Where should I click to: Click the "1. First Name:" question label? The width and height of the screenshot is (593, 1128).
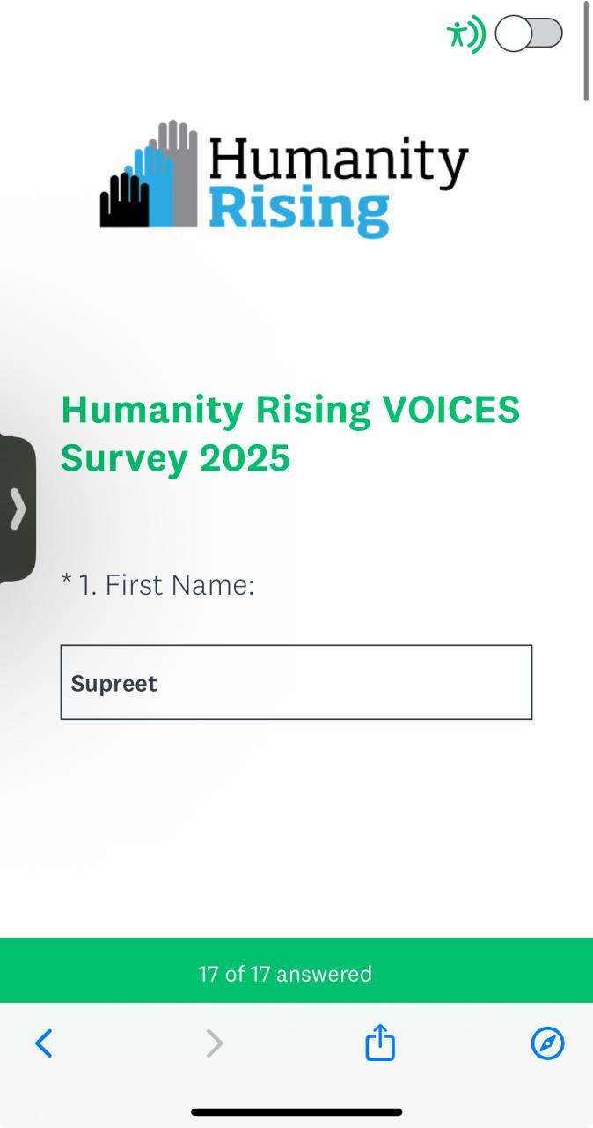click(166, 584)
